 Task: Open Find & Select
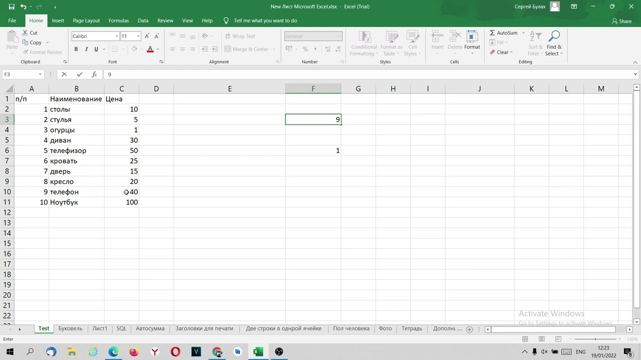pos(554,43)
